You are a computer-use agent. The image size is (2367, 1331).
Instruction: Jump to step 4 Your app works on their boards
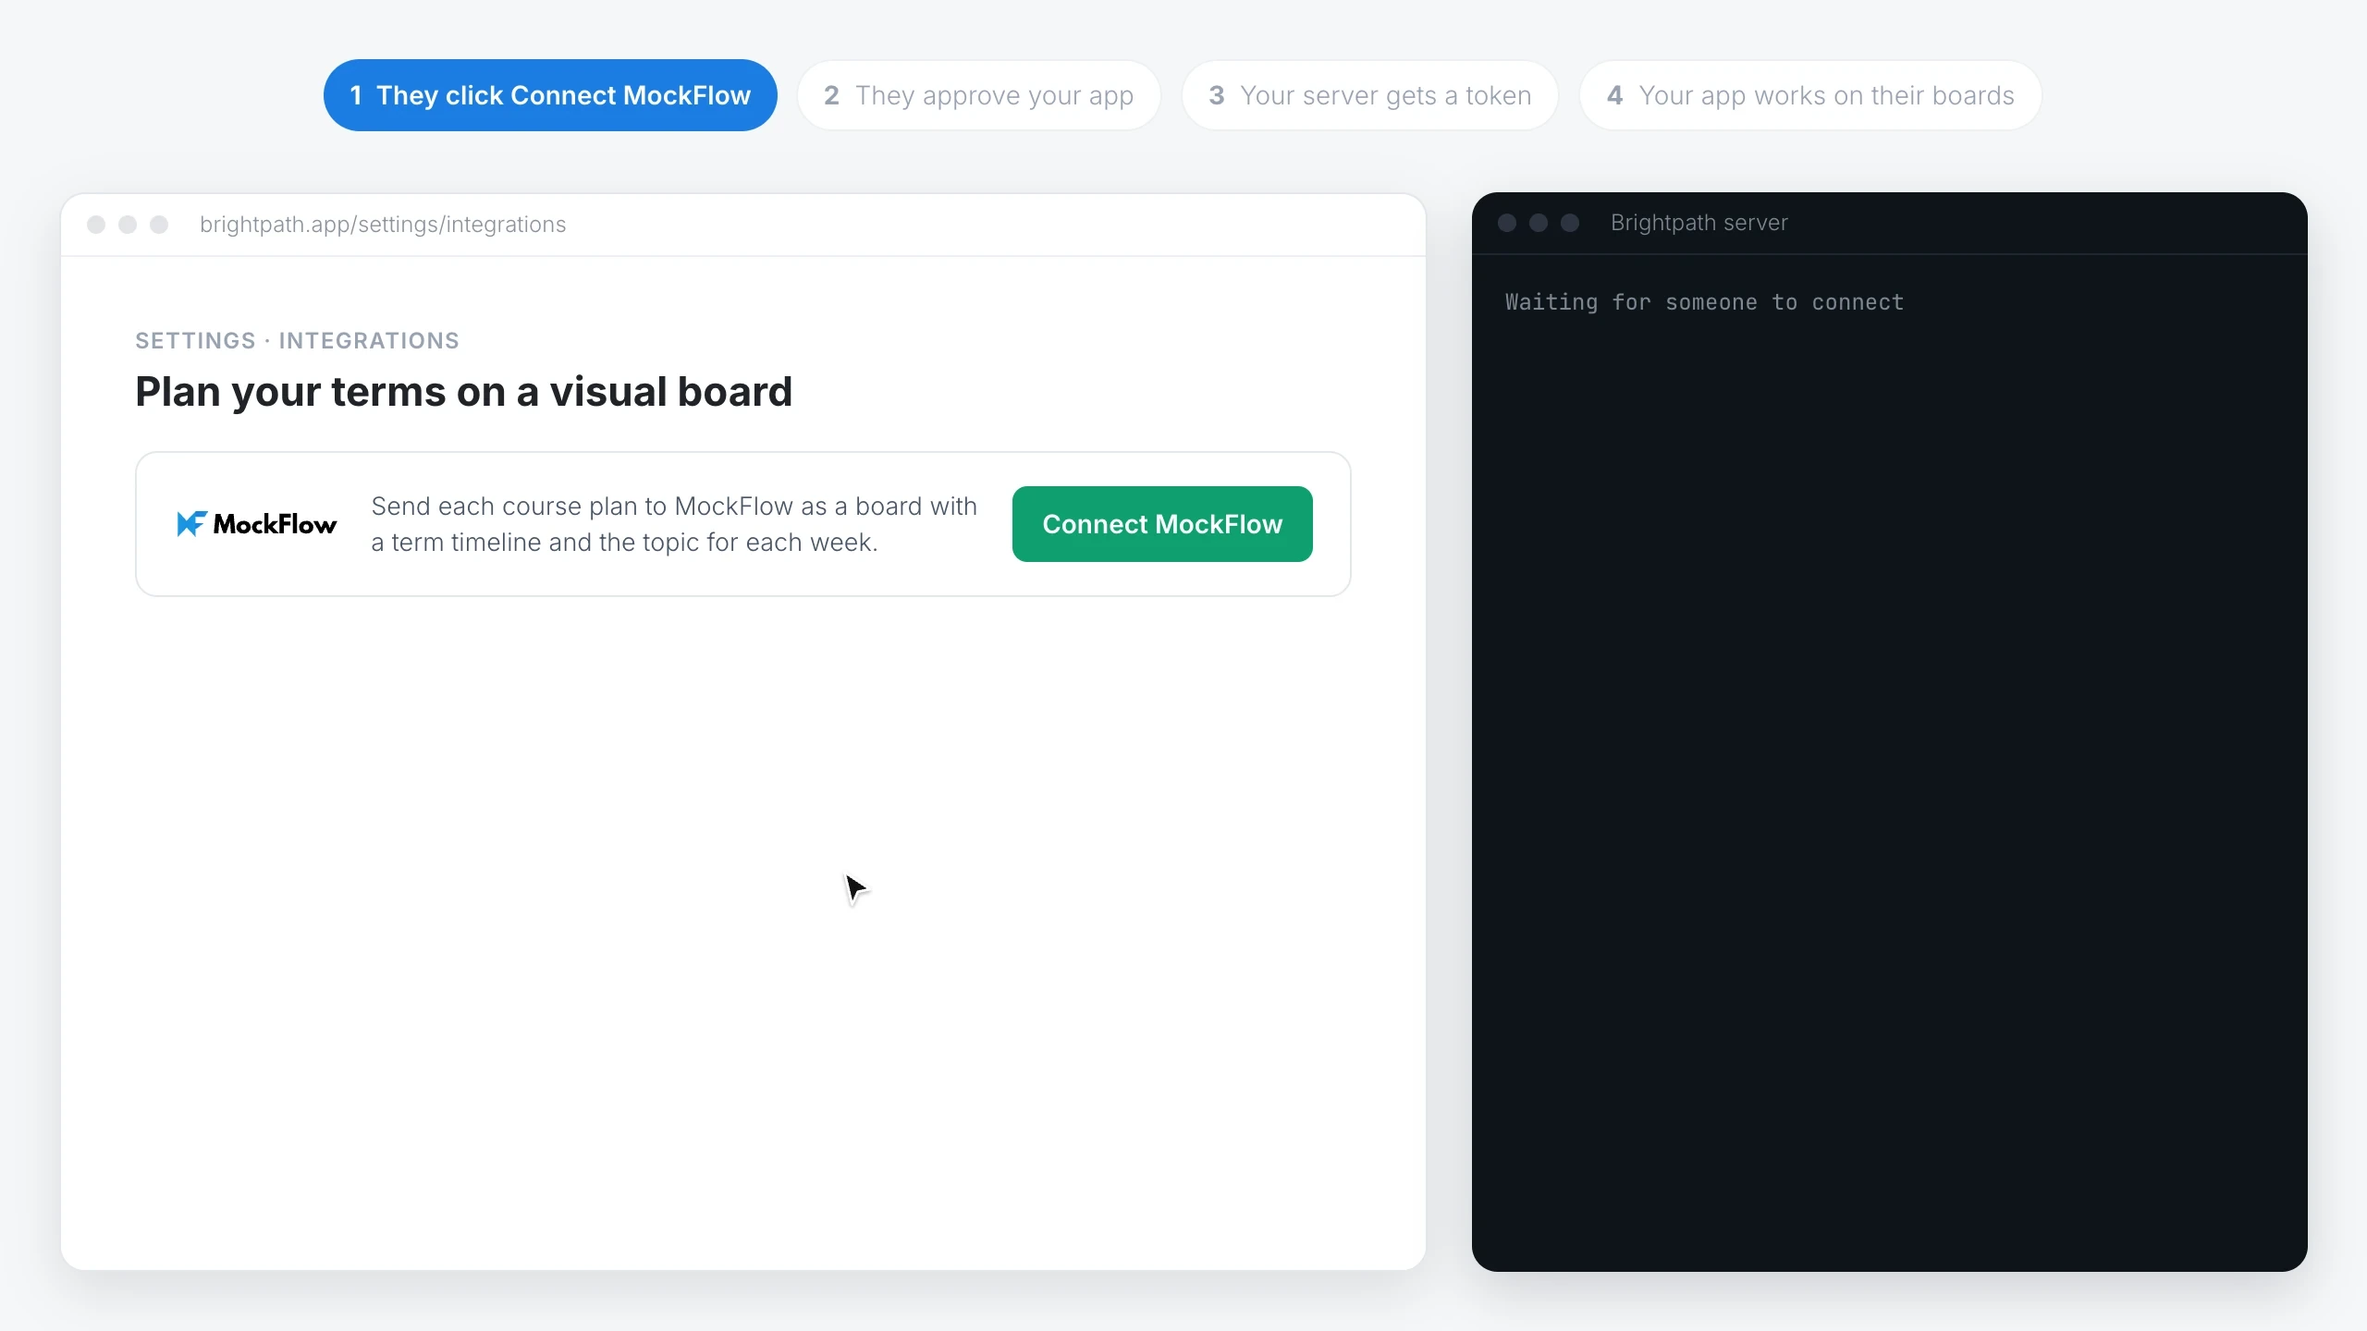pos(1810,95)
